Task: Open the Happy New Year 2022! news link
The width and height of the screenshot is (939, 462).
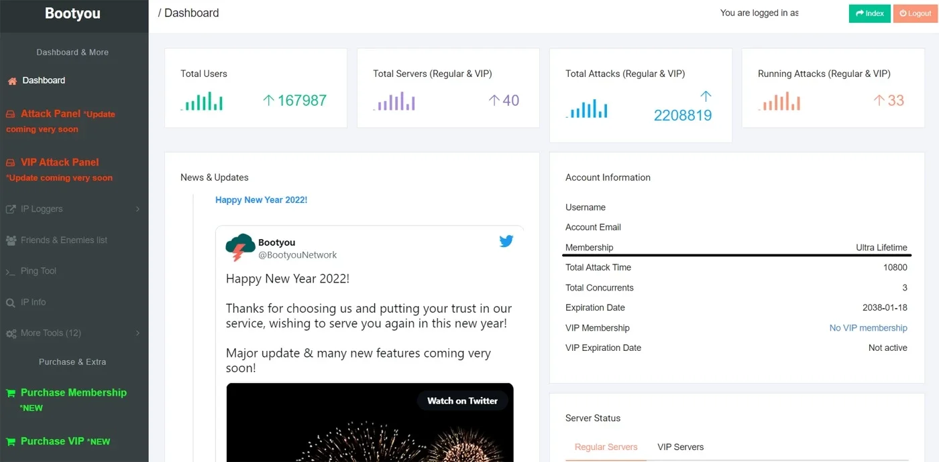Action: point(261,200)
